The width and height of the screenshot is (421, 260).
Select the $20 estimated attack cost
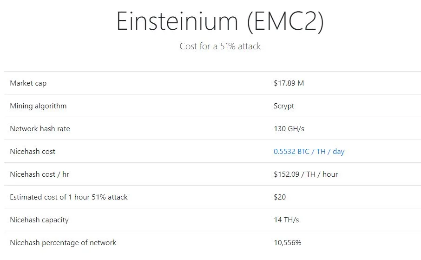[x=280, y=197]
